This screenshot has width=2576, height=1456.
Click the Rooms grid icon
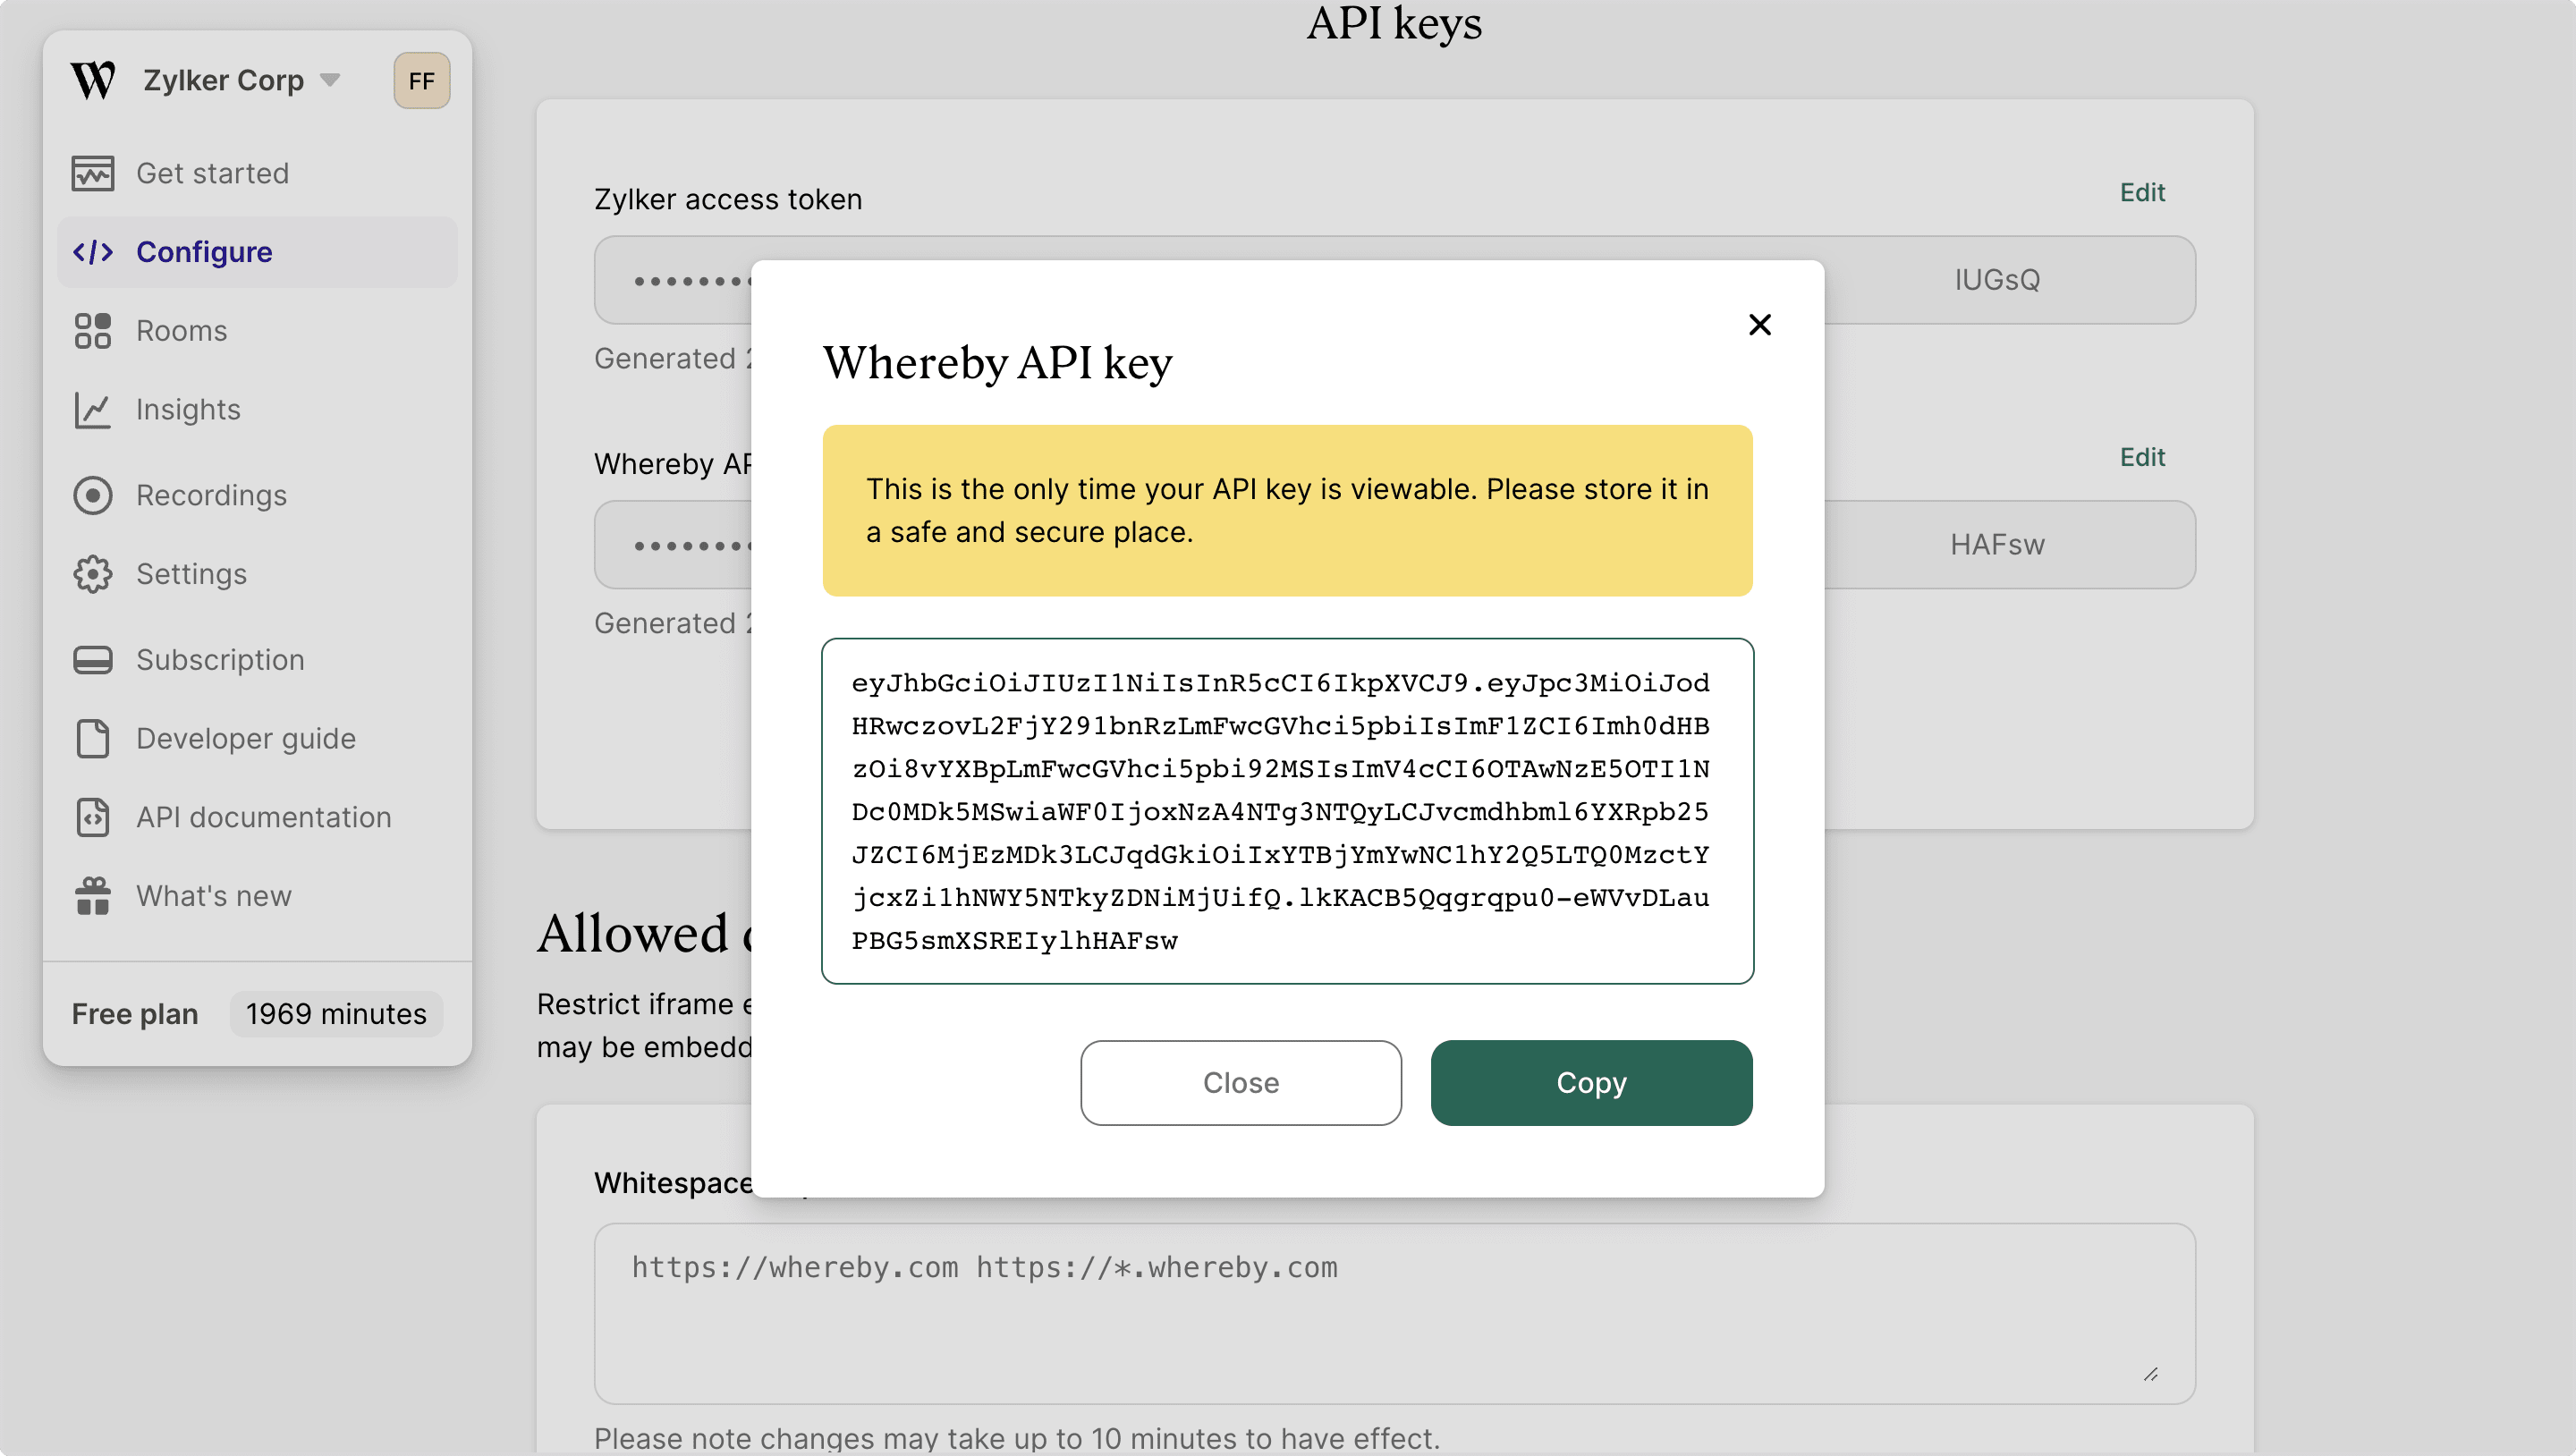coord(93,331)
